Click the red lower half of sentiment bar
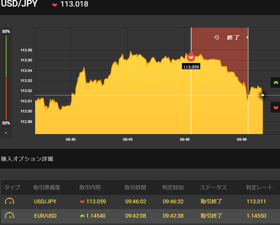 (6, 99)
